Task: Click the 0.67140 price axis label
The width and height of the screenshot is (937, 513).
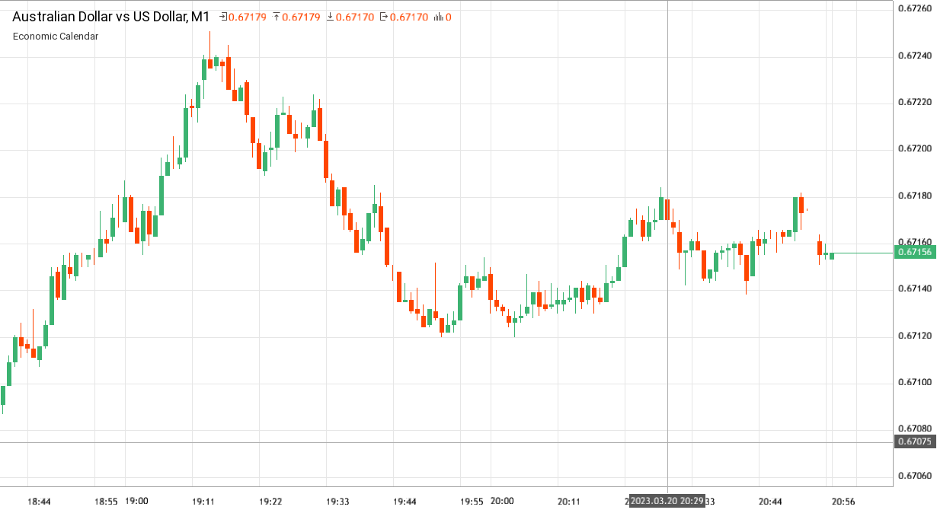Action: (915, 289)
